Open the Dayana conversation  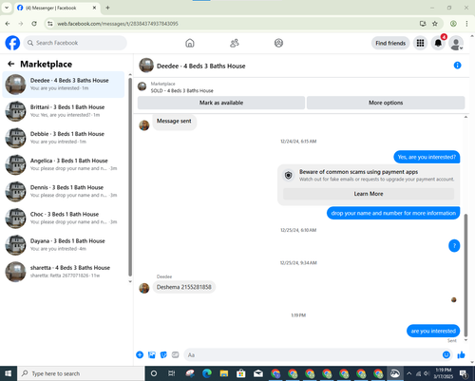pos(64,245)
